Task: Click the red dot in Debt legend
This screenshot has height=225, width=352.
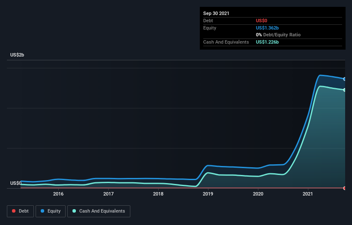Action: (x=14, y=211)
